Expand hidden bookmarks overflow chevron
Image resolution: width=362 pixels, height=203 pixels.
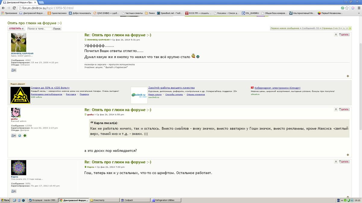(359, 13)
